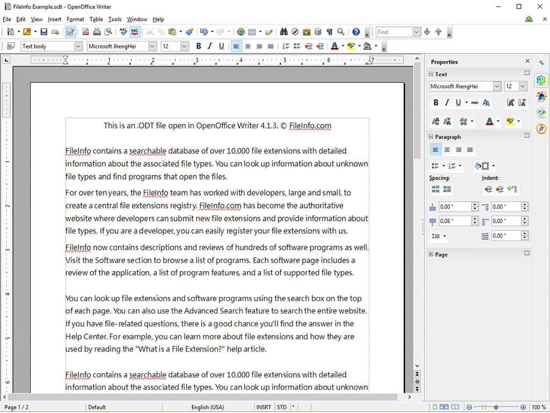This screenshot has height=413, width=550.
Task: Open the Tools menu
Action: click(x=115, y=19)
